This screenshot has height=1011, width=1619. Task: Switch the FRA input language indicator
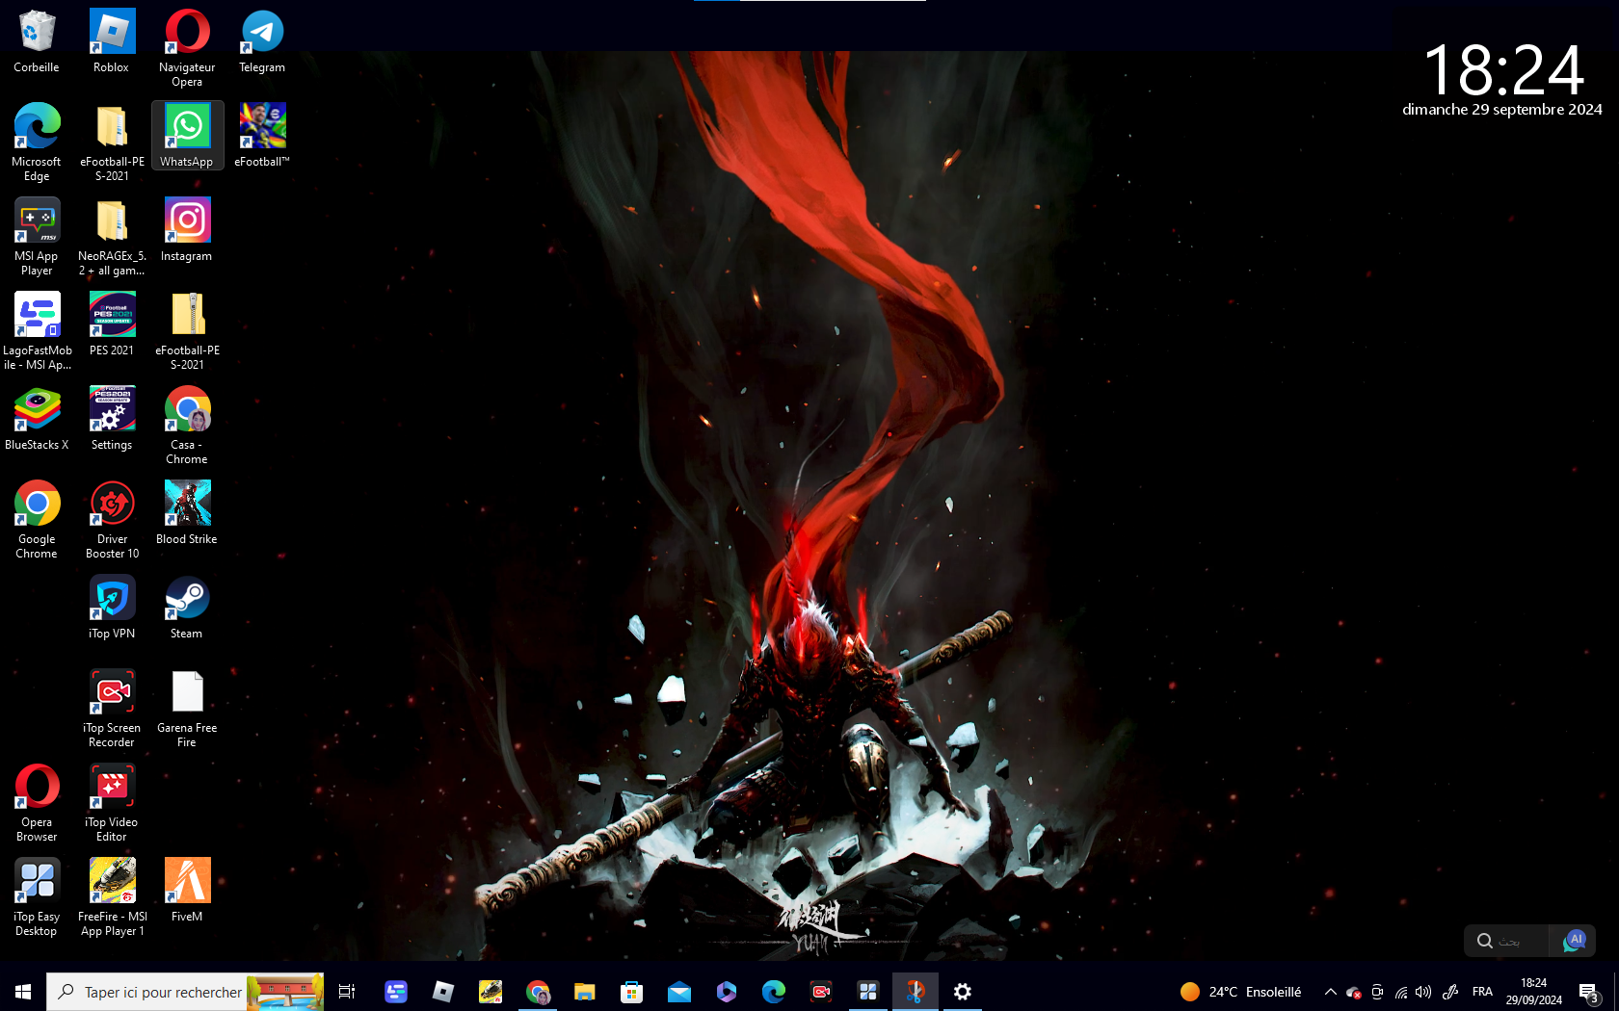[x=1482, y=992]
